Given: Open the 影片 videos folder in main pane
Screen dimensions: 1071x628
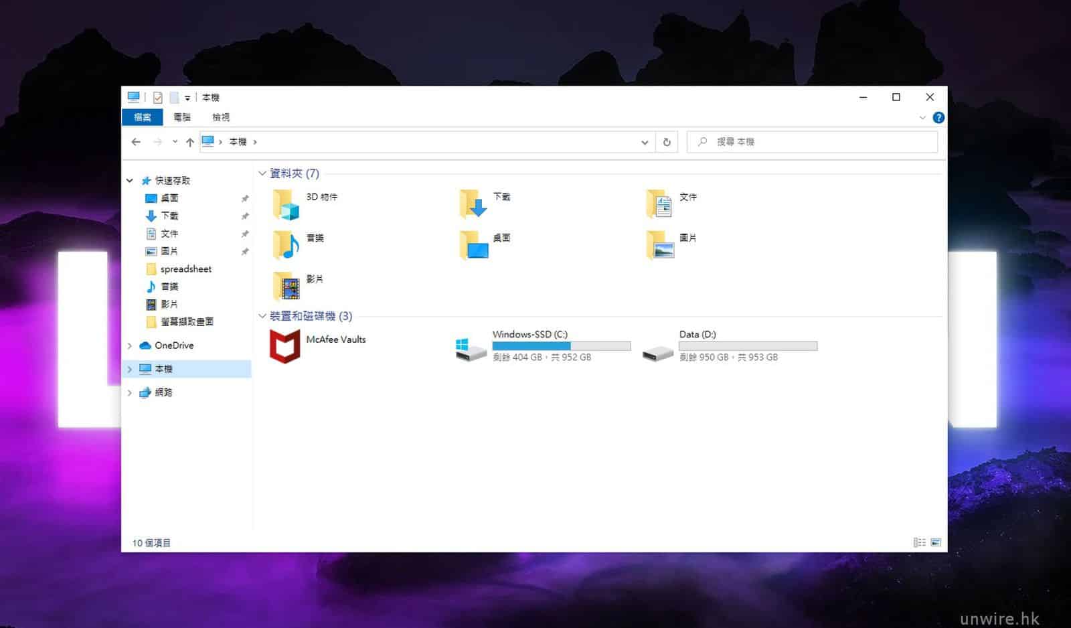Looking at the screenshot, I should [286, 287].
